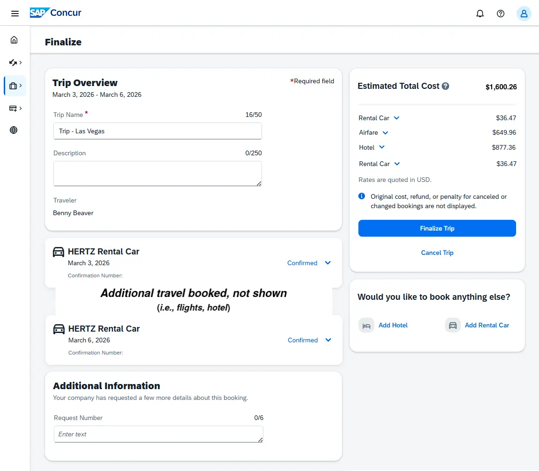Click the Finalize page heading

63,42
